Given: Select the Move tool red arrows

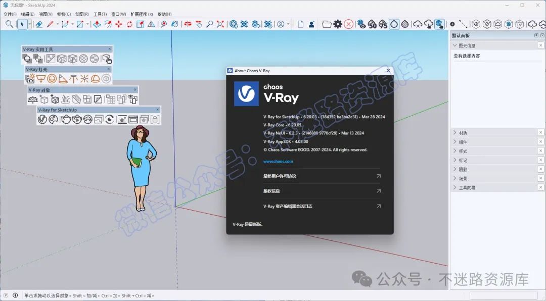Looking at the screenshot, I should click(x=119, y=24).
